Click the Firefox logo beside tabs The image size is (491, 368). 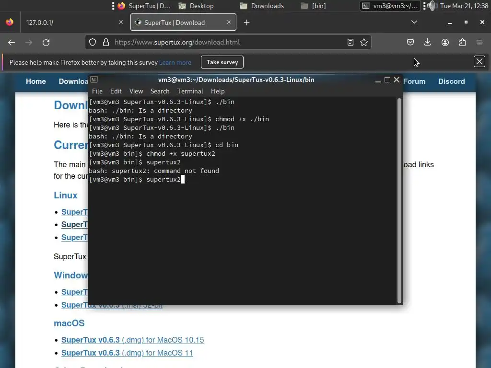(10, 22)
